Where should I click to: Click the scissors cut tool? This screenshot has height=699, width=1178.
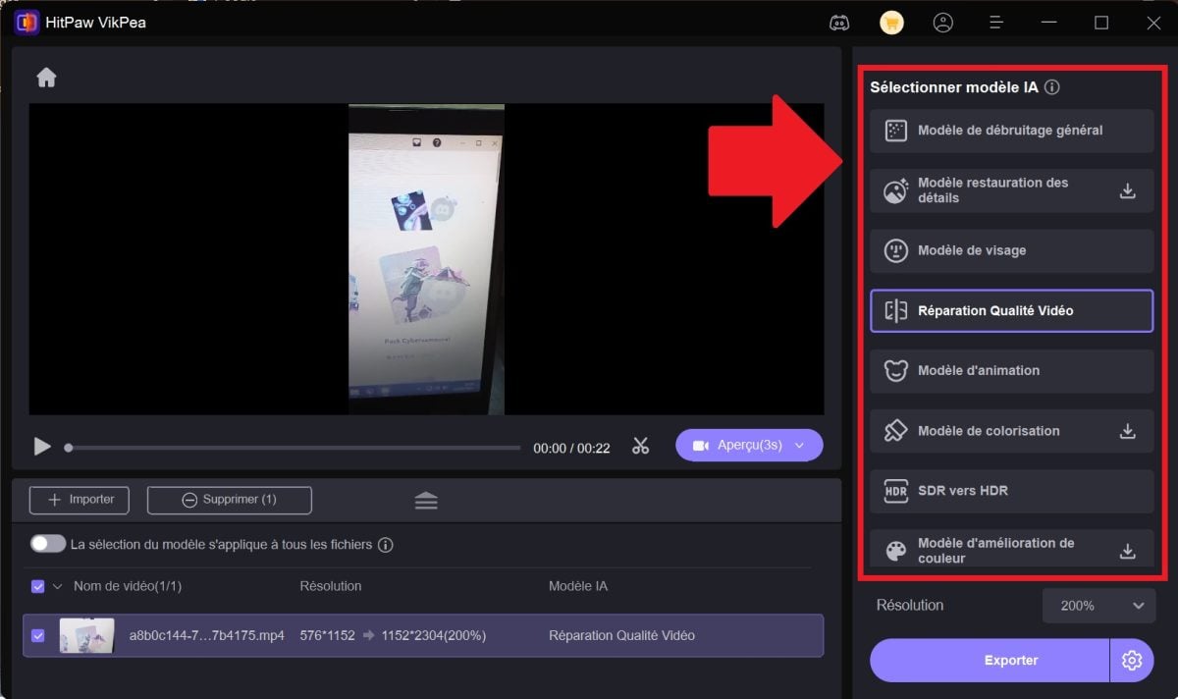coord(641,447)
